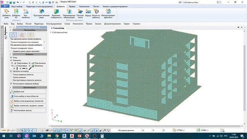Open the File Explorer icon in the taskbar
The width and height of the screenshot is (247, 139).
pos(49,136)
